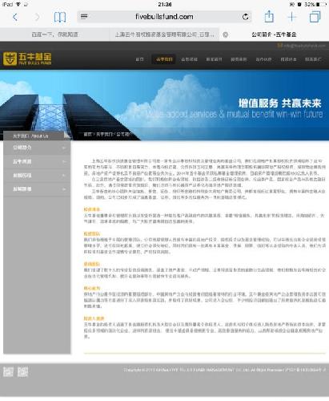329x401 pixels.
Task: Expand the fourth sidebar menu item
Action: (37, 189)
